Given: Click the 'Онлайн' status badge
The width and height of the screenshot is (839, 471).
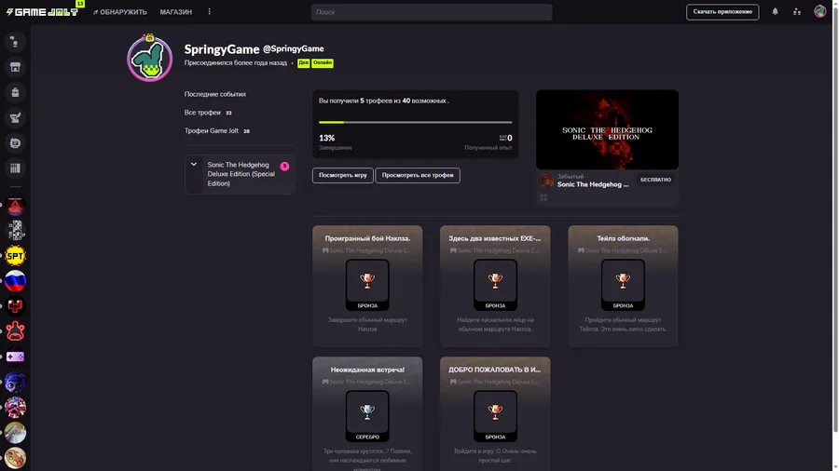Looking at the screenshot, I should click(323, 63).
